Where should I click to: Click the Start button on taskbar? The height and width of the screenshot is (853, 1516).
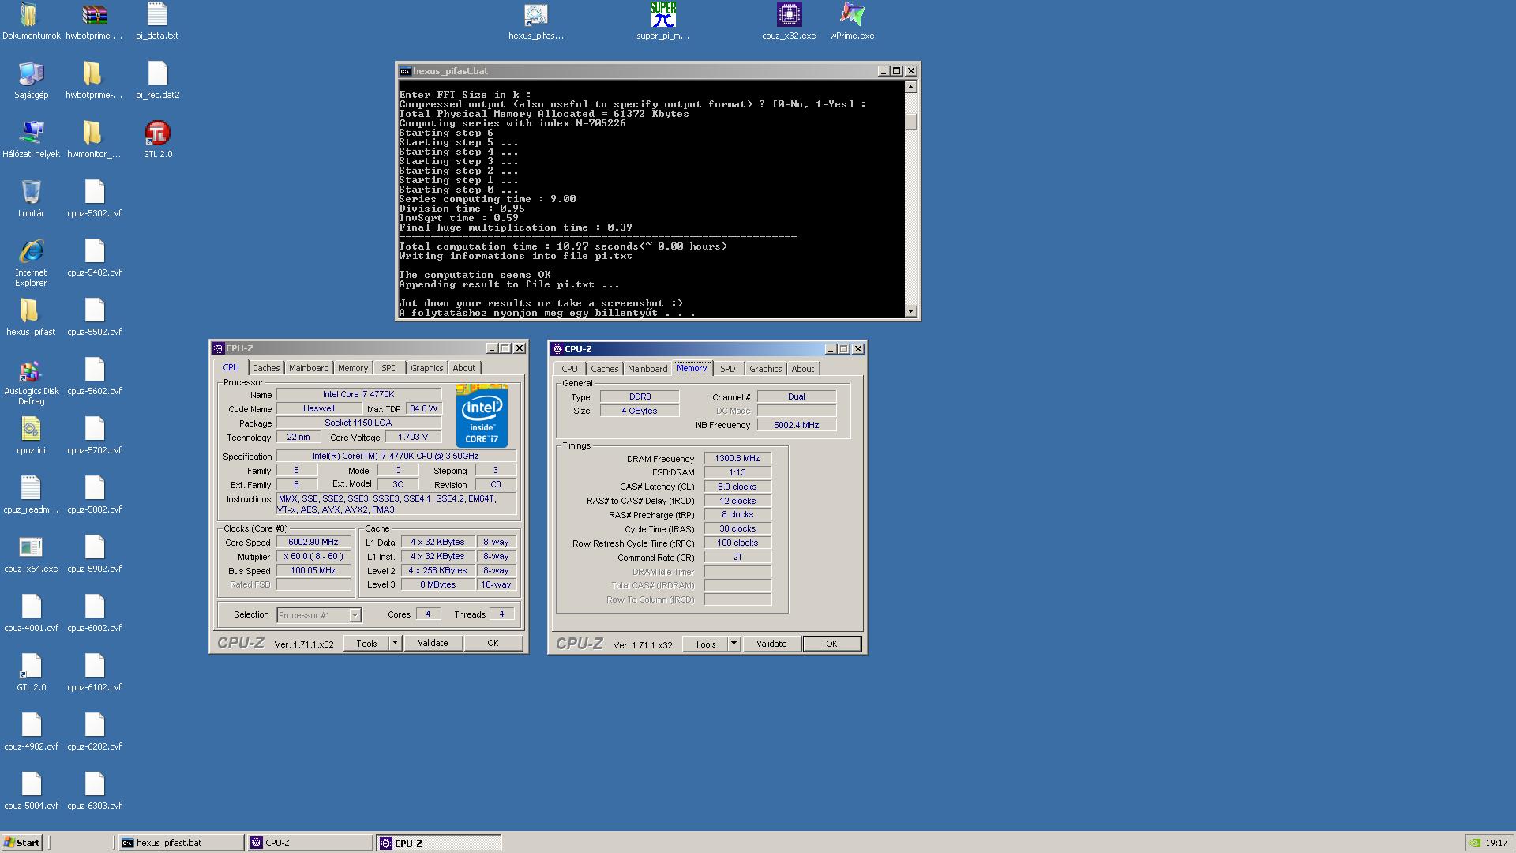coord(21,843)
